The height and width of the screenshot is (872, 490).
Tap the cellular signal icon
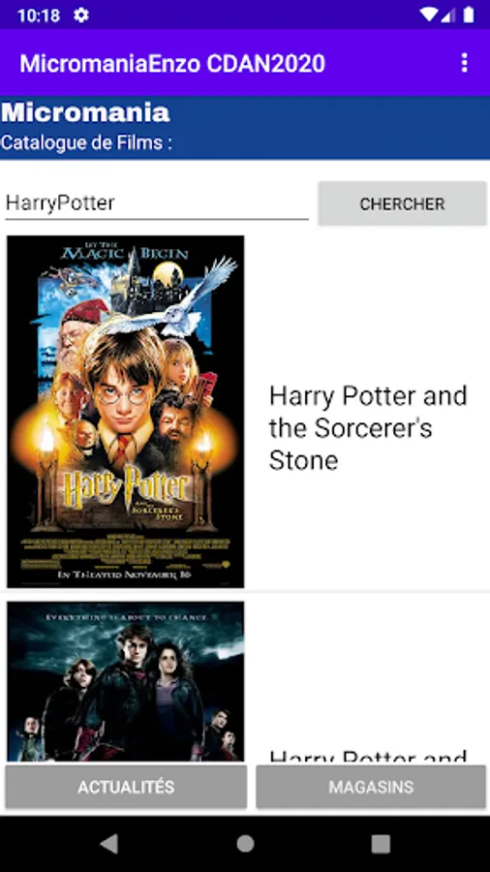pos(449,15)
